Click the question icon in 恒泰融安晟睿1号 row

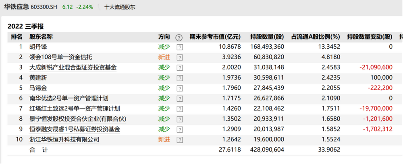[x=180, y=129]
